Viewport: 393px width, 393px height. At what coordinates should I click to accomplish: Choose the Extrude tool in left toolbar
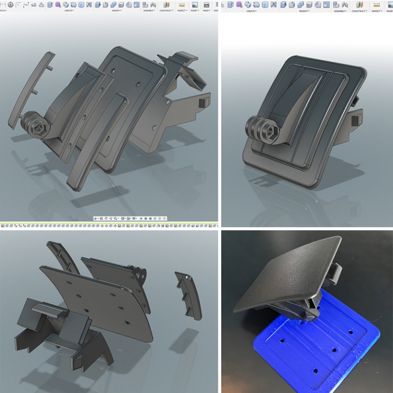(50, 5)
